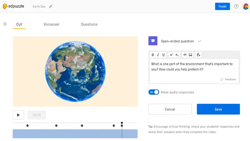Viewport: 250px width, 141px height.
Task: Switch to the Questions tab
Action: (x=89, y=24)
